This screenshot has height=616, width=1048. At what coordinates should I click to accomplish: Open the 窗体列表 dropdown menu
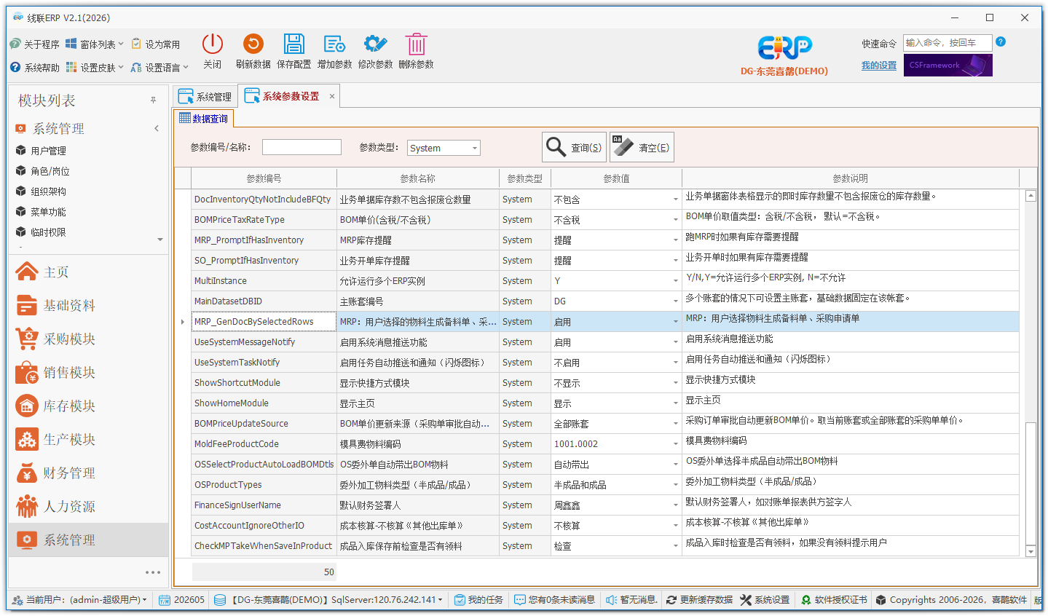pyautogui.click(x=95, y=44)
